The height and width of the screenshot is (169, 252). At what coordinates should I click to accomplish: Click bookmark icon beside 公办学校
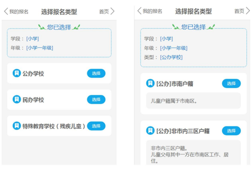pyautogui.click(x=17, y=73)
